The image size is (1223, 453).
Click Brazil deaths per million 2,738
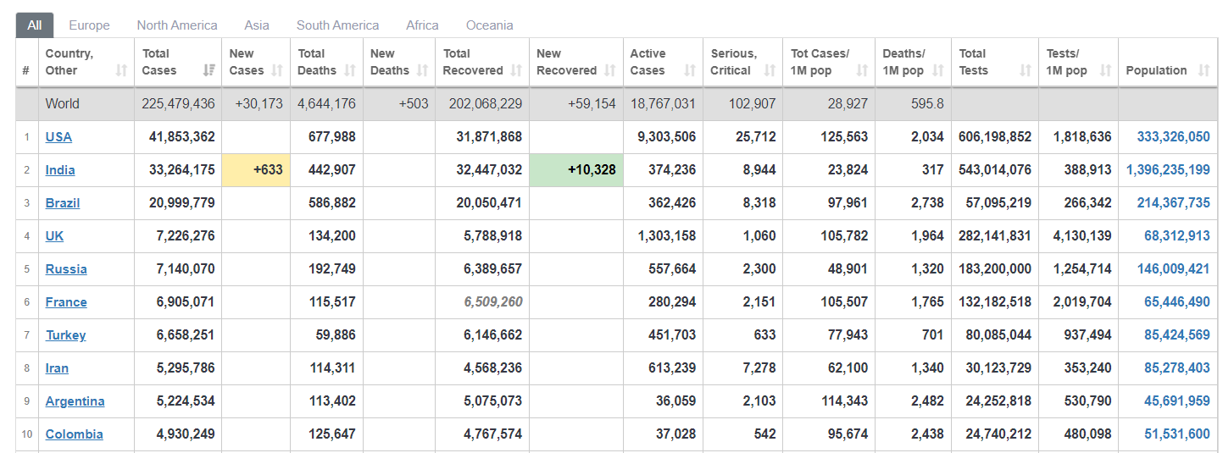[927, 203]
